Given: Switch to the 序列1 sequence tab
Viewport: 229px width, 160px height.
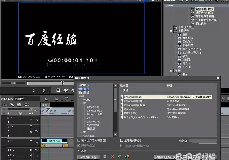Looking at the screenshot, I should [x=45, y=105].
